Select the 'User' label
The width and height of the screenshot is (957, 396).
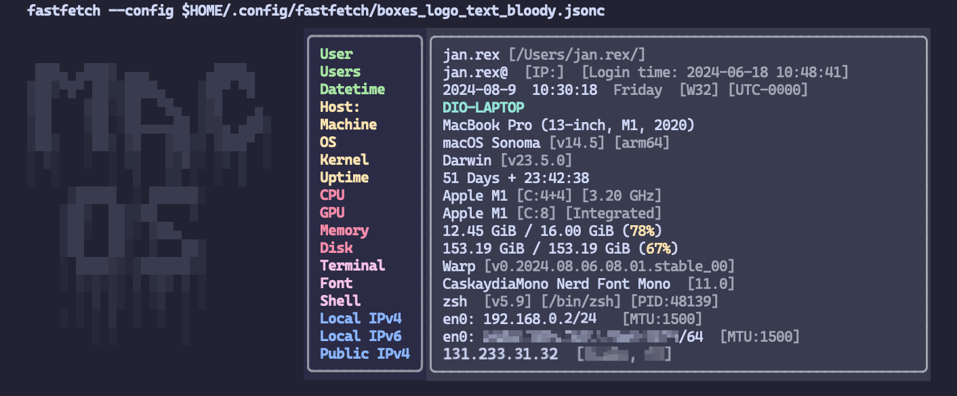pyautogui.click(x=336, y=54)
